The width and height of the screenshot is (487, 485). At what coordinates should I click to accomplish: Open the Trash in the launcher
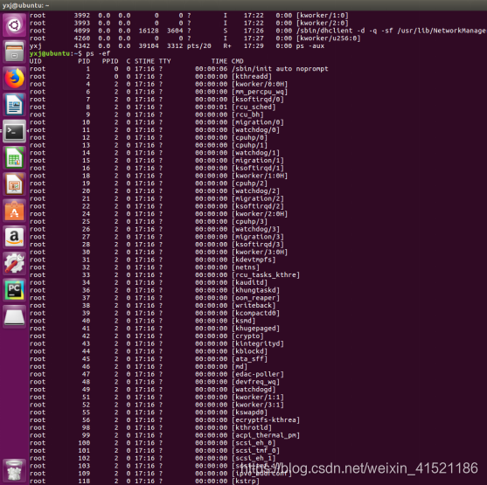[14, 470]
